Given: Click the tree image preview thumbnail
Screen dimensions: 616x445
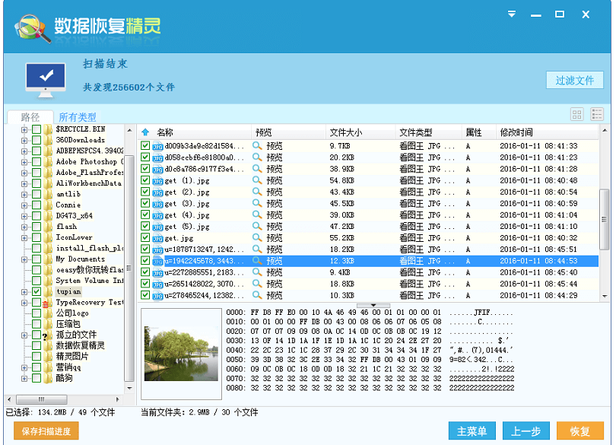Looking at the screenshot, I should click(181, 351).
